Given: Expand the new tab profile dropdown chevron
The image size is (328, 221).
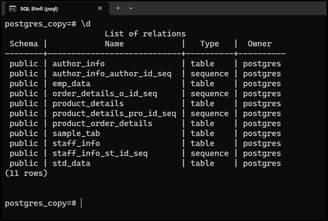Looking at the screenshot, I should (131, 8).
